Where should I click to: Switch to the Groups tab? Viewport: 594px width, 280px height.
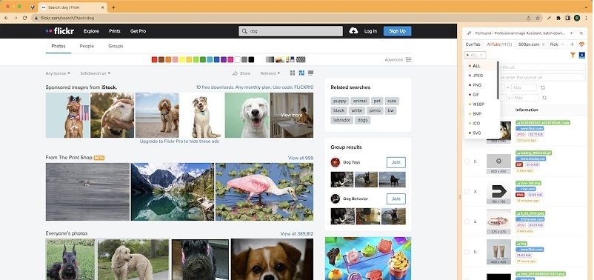click(116, 46)
